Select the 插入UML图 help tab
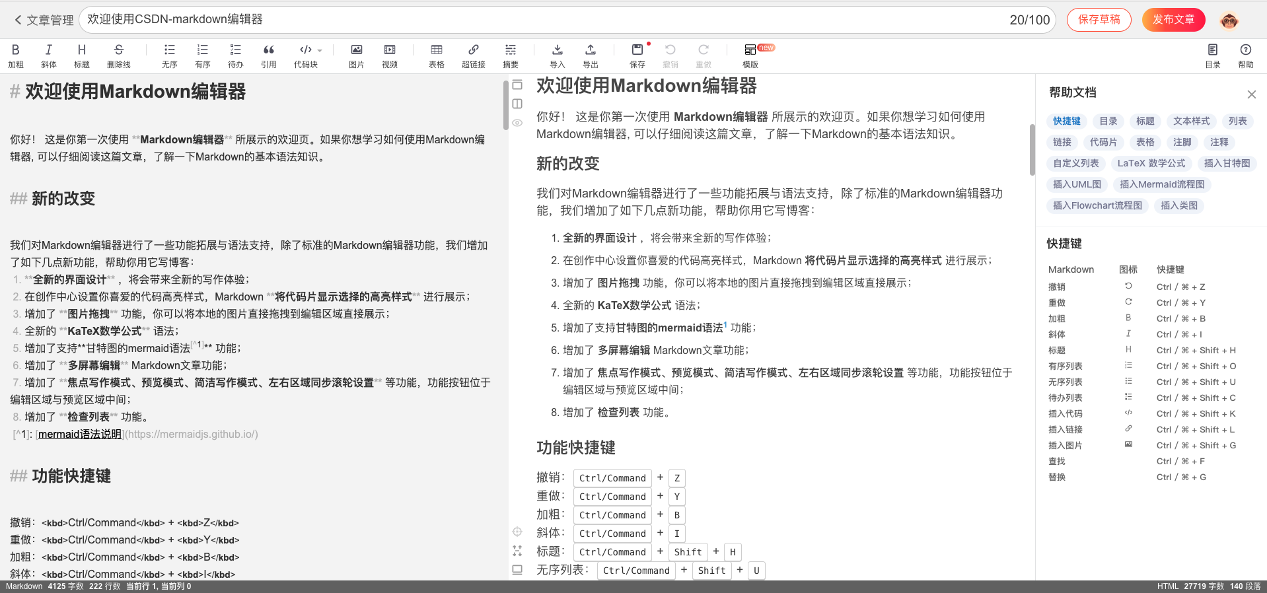 click(1077, 184)
